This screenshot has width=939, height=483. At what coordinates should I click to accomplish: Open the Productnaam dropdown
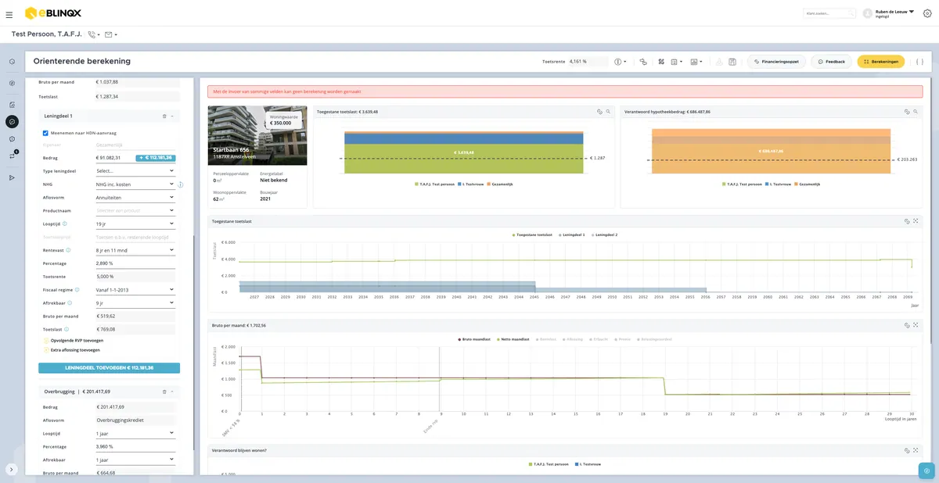tap(135, 210)
